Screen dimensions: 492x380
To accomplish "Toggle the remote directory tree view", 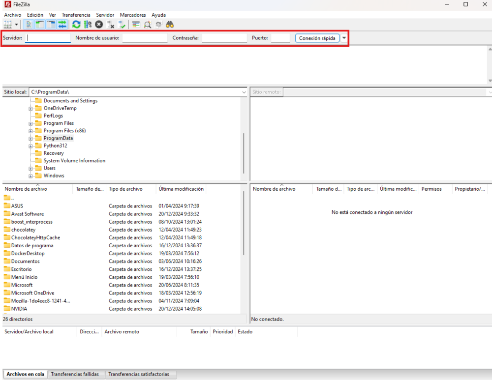I will (51, 25).
